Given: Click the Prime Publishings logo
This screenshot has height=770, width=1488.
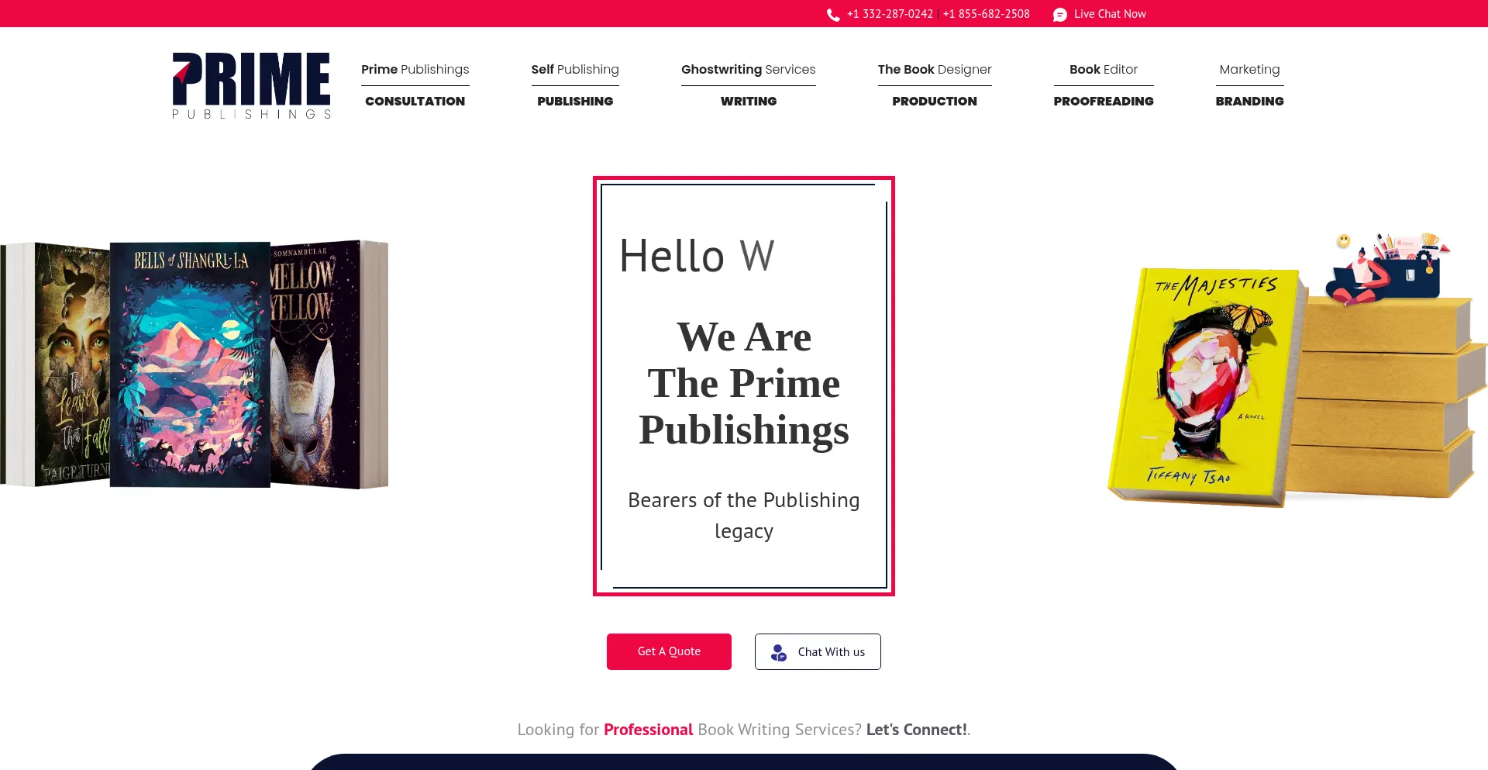Looking at the screenshot, I should [251, 85].
